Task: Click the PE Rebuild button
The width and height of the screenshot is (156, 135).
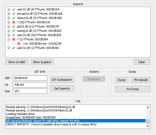Action: [x=141, y=80]
